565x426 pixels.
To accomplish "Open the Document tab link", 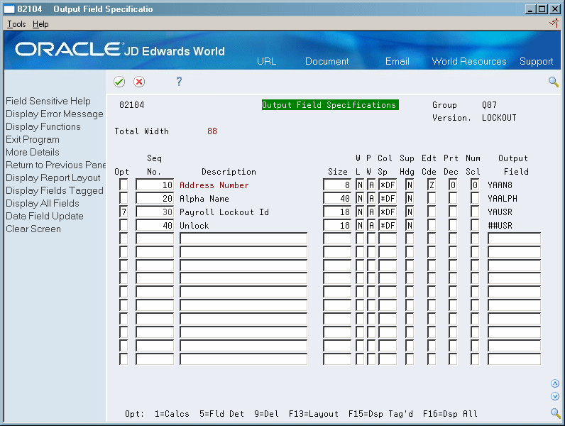I will pos(327,61).
